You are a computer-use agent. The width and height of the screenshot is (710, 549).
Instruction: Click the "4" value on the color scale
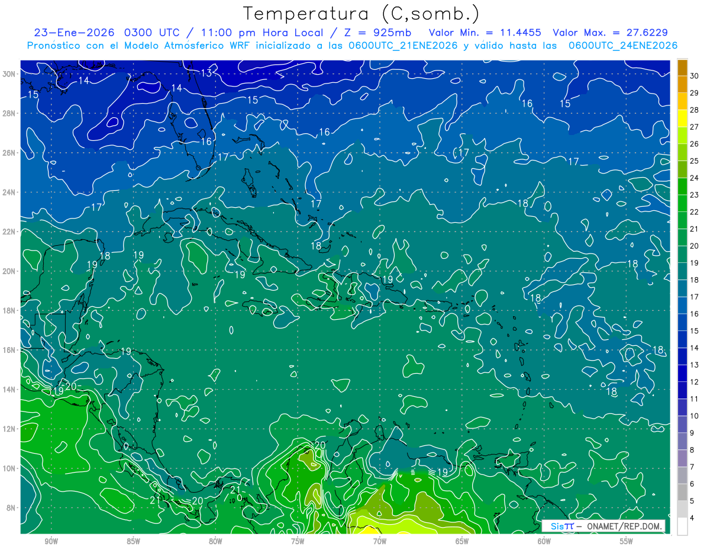[x=692, y=518]
